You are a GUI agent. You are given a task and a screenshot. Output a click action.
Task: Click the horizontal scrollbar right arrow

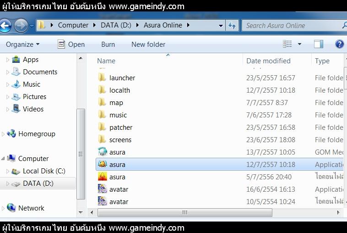click(x=338, y=213)
